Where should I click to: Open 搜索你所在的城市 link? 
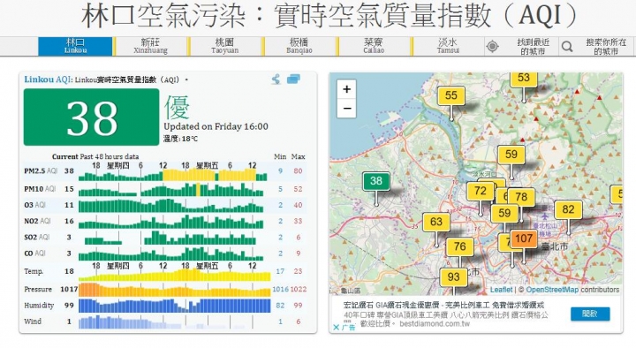(606, 47)
